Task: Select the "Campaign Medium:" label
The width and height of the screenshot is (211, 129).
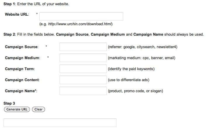Action: (22, 58)
